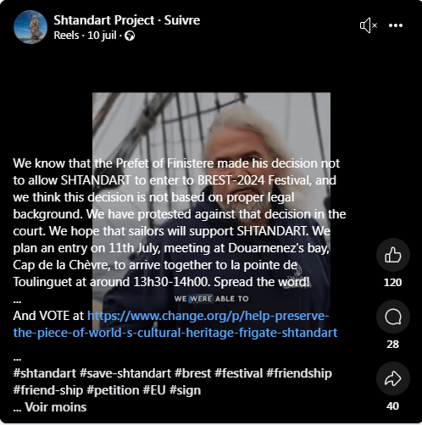Open the #EU hashtag
This screenshot has width=422, height=425.
click(154, 390)
